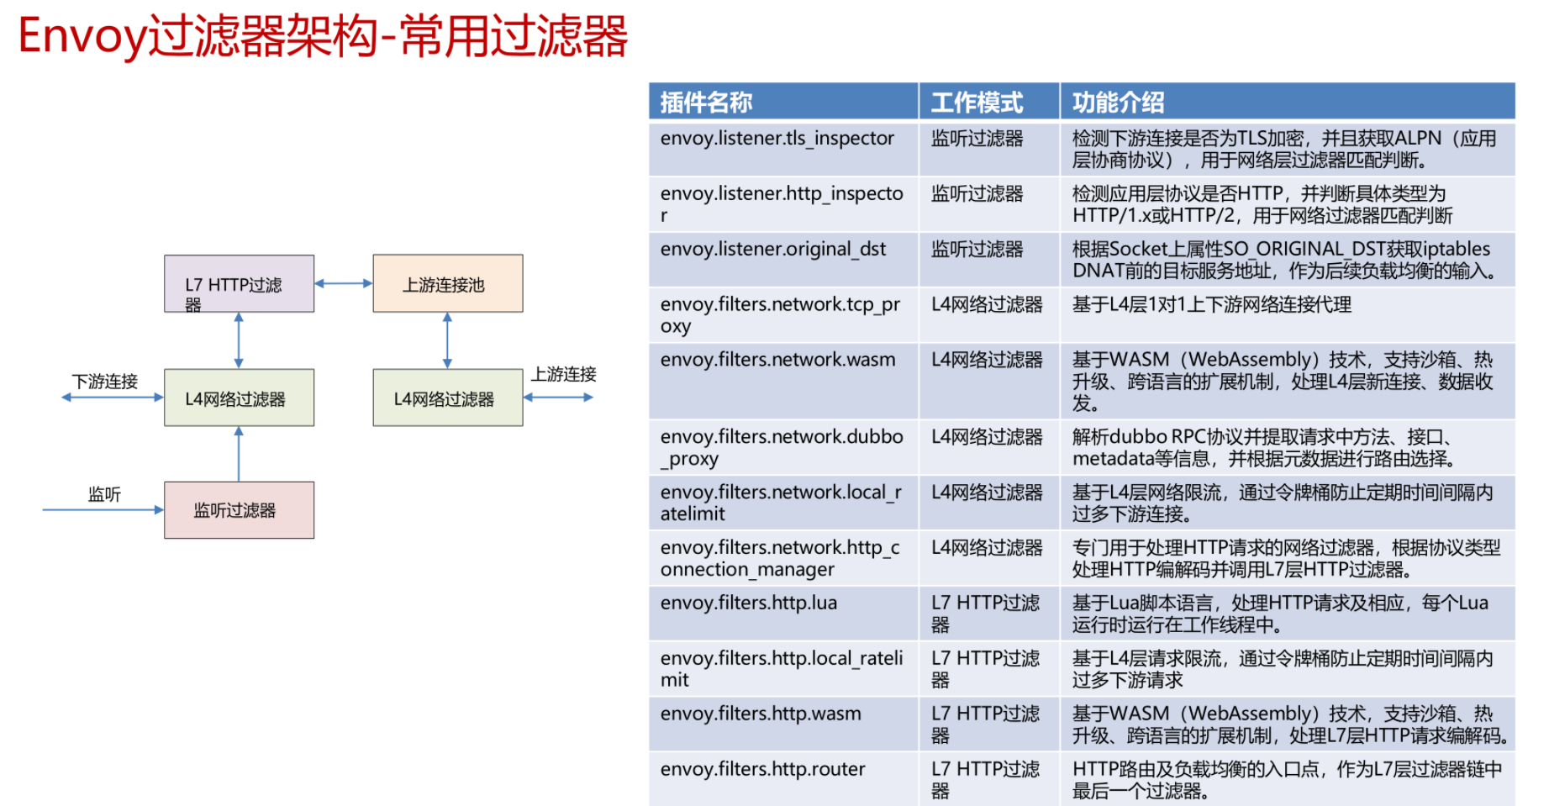Select the 上游连接池 diagram box

coord(448,284)
